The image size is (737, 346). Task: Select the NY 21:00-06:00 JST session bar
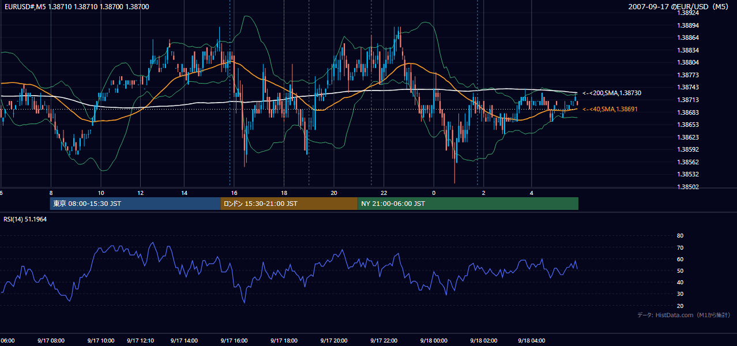pyautogui.click(x=468, y=204)
